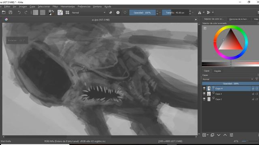Open the brush presets chooser grid
Screen dimensions: 259x145
click(67, 12)
